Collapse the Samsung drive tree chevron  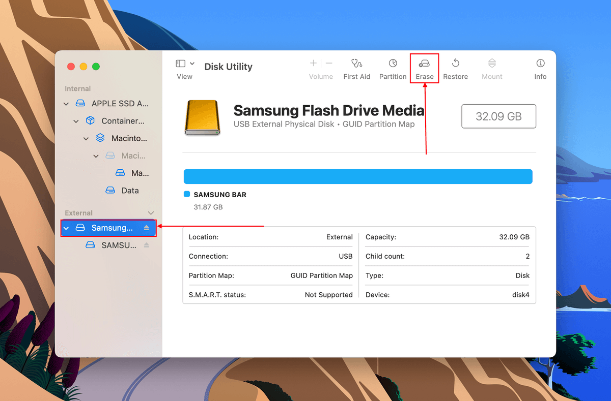[x=66, y=228]
